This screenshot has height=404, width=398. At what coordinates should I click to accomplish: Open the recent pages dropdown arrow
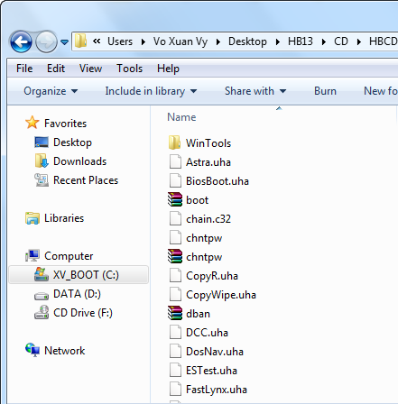64,42
